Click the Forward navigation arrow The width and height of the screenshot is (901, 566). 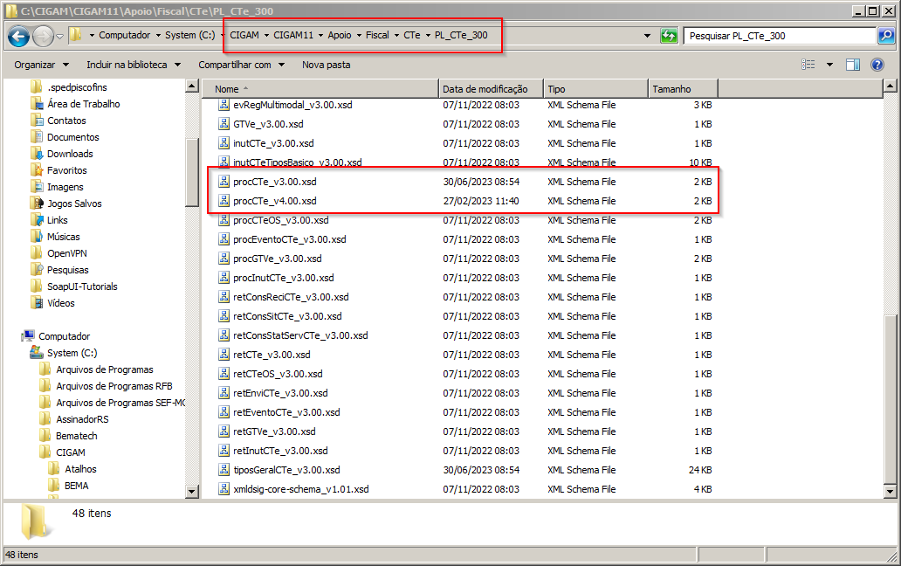click(x=43, y=36)
